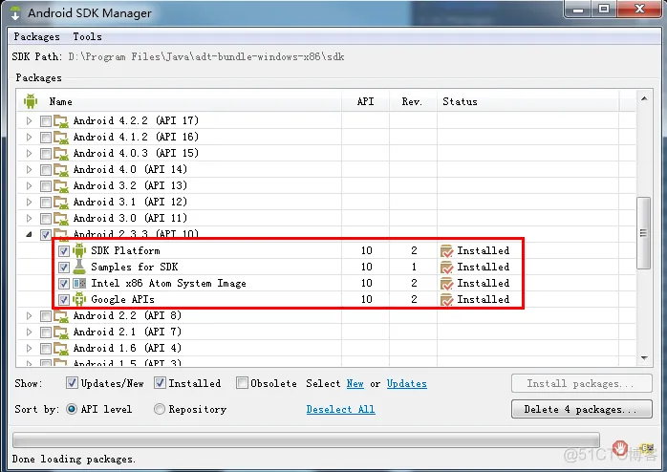Expand the Android 4.0 (API 14) node

click(x=29, y=169)
